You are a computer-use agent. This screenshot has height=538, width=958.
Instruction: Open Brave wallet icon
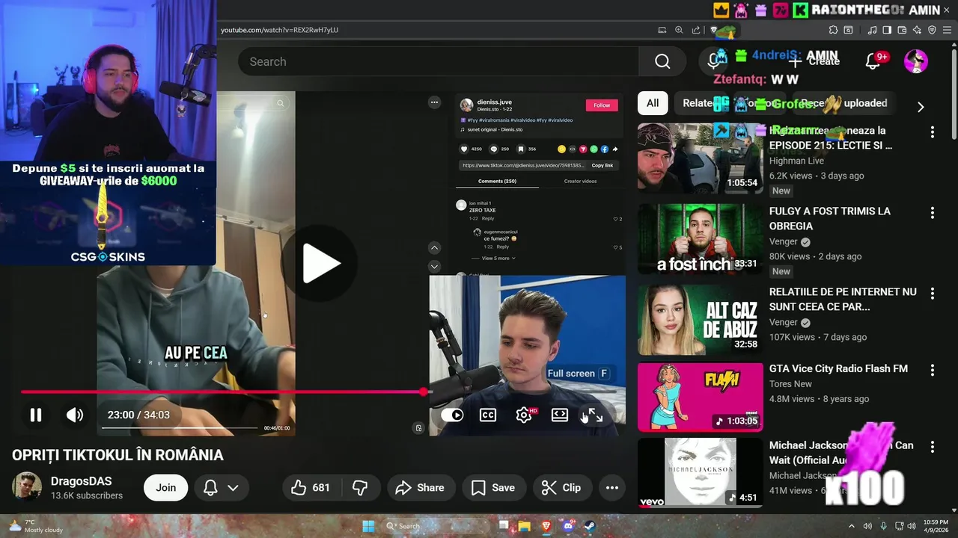pos(902,30)
